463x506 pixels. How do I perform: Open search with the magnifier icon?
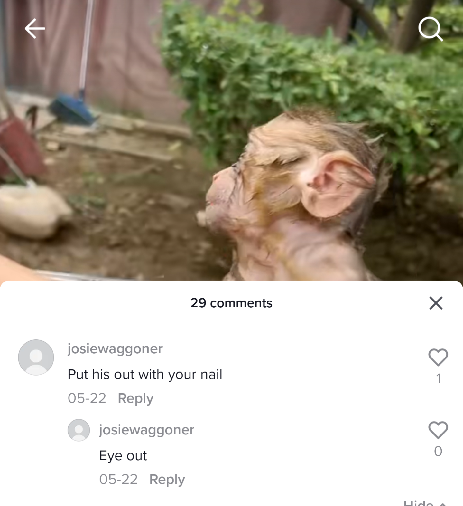tap(431, 29)
